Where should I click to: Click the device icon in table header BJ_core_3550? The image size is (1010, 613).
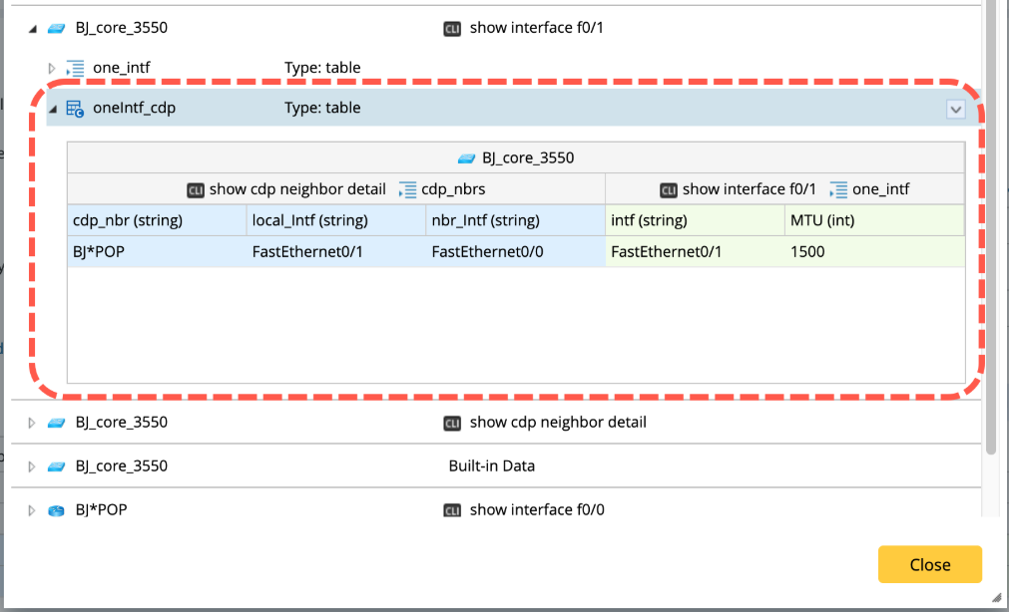pyautogui.click(x=466, y=158)
